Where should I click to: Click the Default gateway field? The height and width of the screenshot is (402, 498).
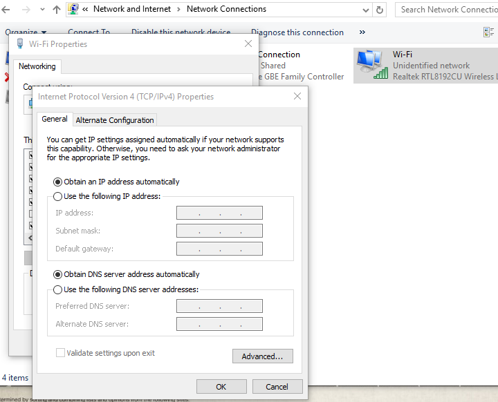219,249
